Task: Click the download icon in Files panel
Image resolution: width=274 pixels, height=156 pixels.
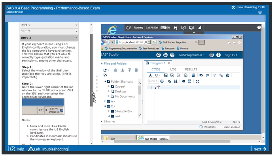Action: tap(122, 70)
